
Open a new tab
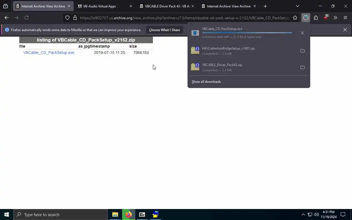click(265, 6)
